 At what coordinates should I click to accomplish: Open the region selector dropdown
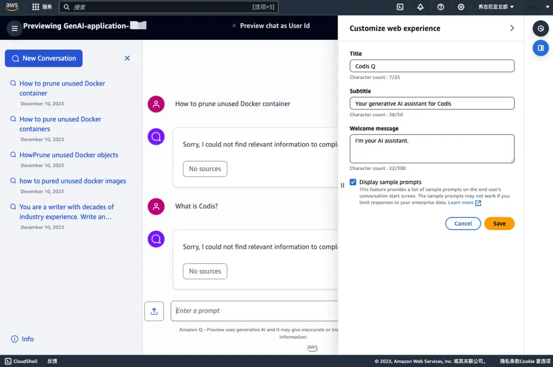496,7
